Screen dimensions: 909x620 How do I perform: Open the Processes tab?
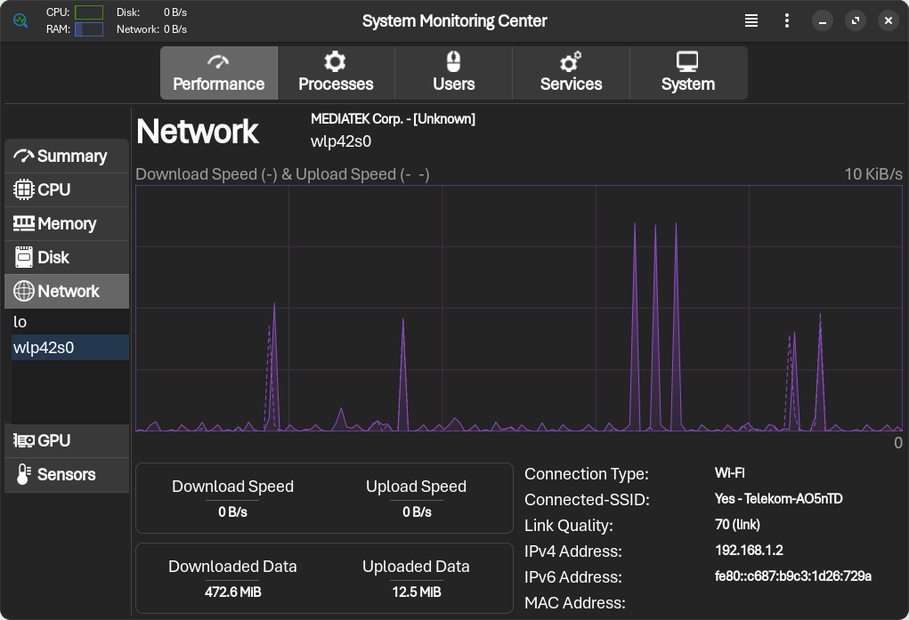(336, 73)
